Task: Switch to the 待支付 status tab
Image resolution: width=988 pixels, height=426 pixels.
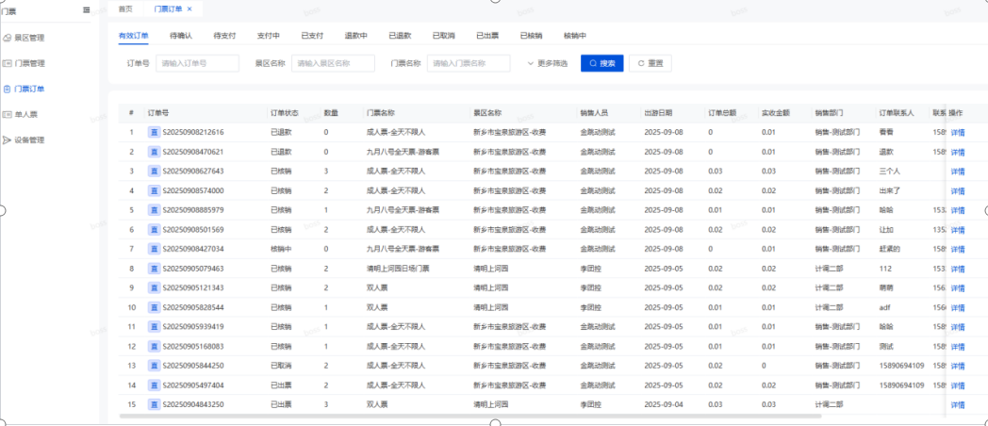Action: (x=224, y=35)
